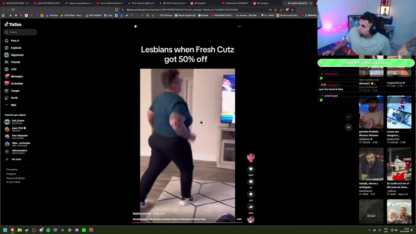This screenshot has height=234, width=416.
Task: Switch to the 'Qué INTELIGENCIA ARTIF' tab
Action: pos(47,3)
